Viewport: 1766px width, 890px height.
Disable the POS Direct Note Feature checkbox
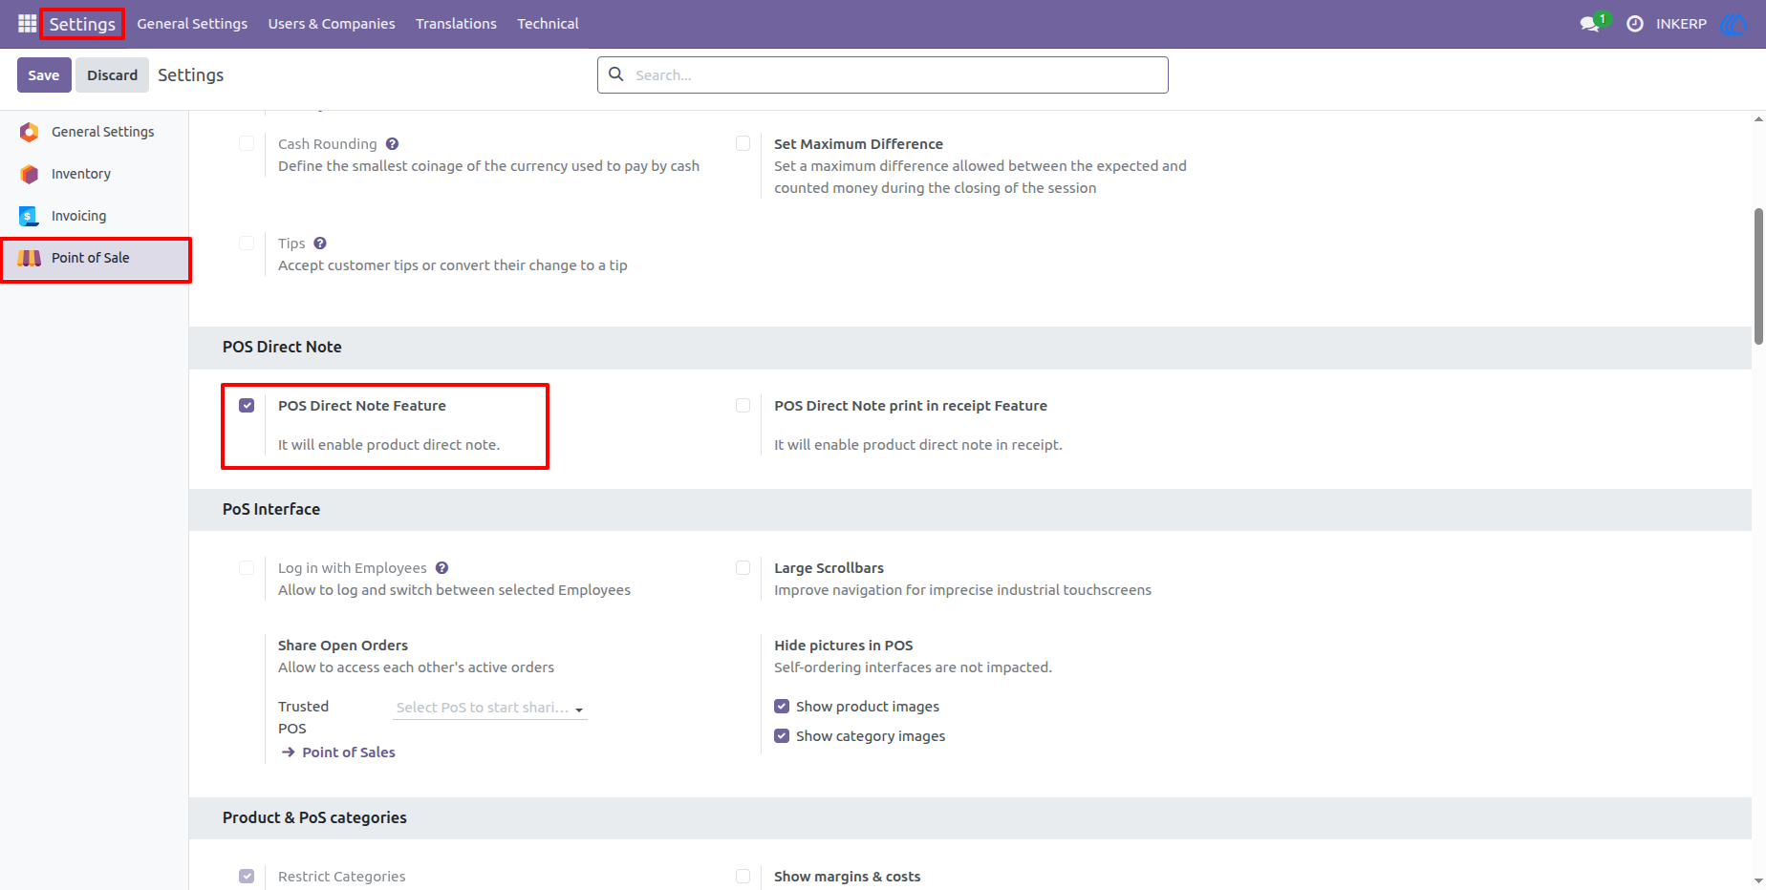(247, 406)
